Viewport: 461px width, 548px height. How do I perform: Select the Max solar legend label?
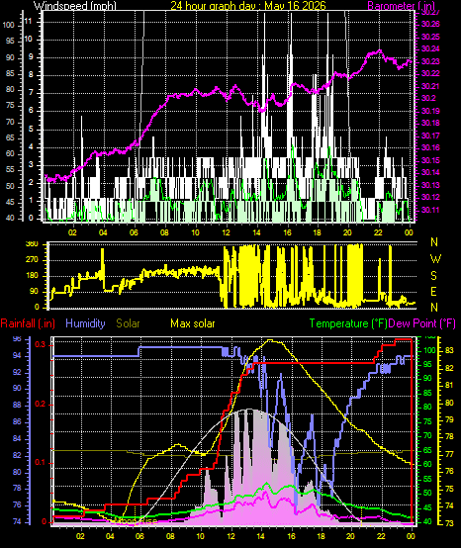[193, 323]
